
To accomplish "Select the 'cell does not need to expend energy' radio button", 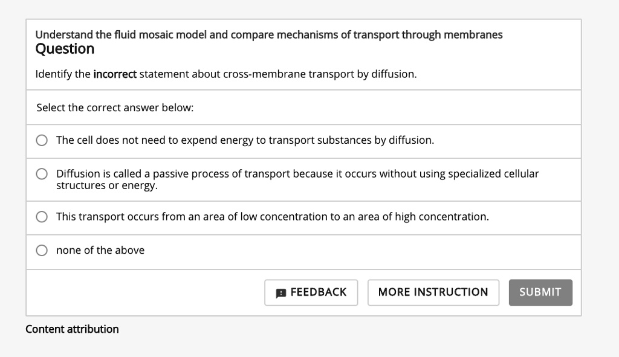I will [42, 141].
